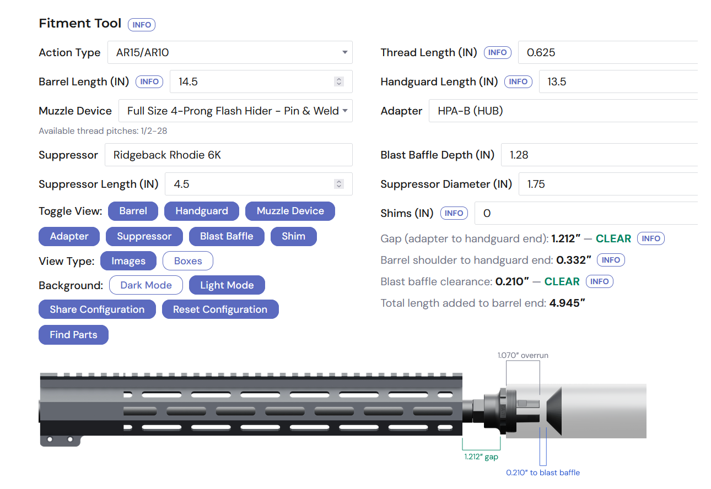Open the Action Type dropdown
This screenshot has height=489, width=711.
coord(230,52)
